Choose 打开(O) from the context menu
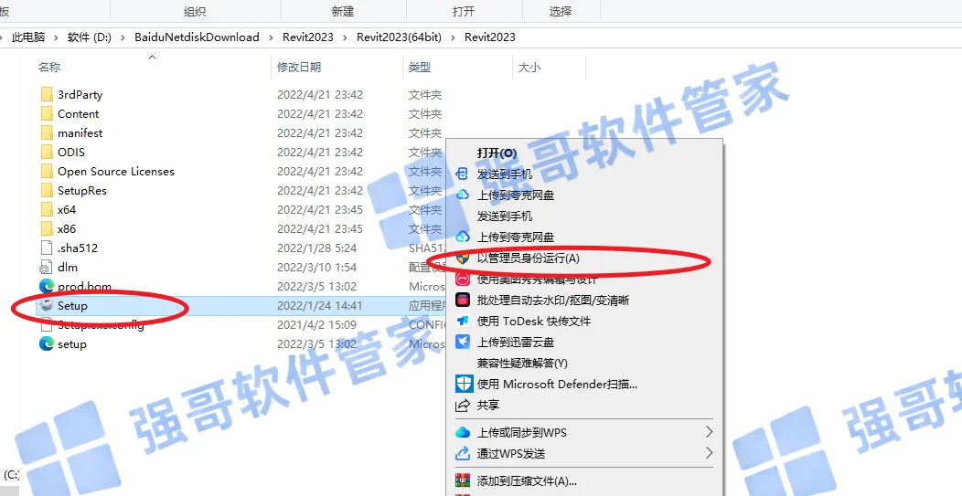 point(497,153)
